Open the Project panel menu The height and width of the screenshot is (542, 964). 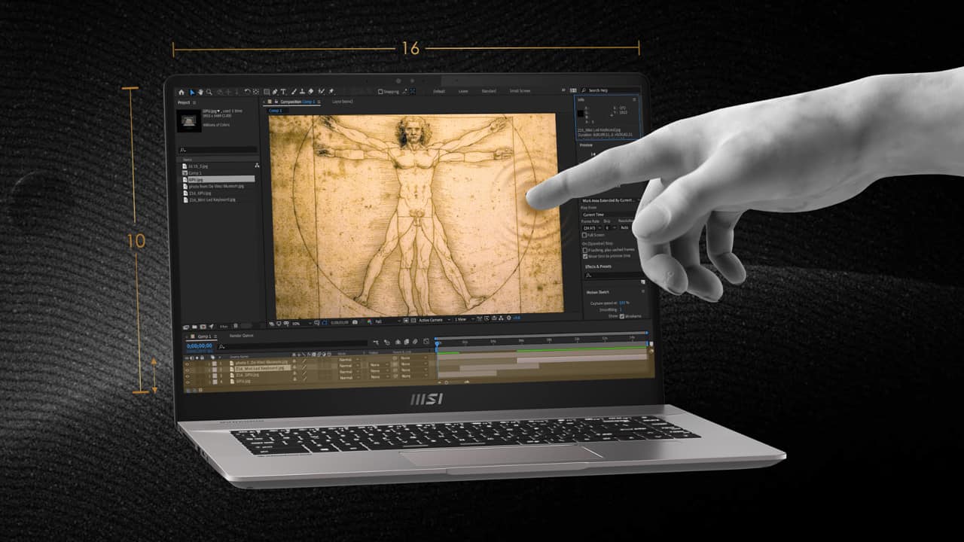[x=194, y=102]
